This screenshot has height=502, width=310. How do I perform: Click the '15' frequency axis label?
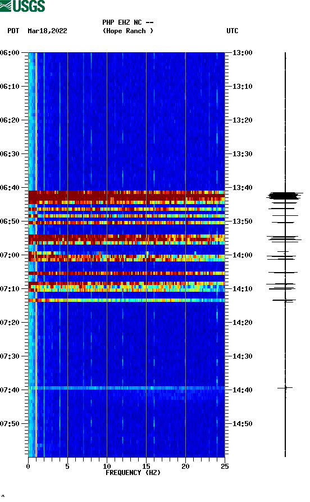pyautogui.click(x=146, y=466)
